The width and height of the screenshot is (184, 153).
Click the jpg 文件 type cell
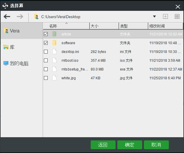pyautogui.click(x=126, y=78)
